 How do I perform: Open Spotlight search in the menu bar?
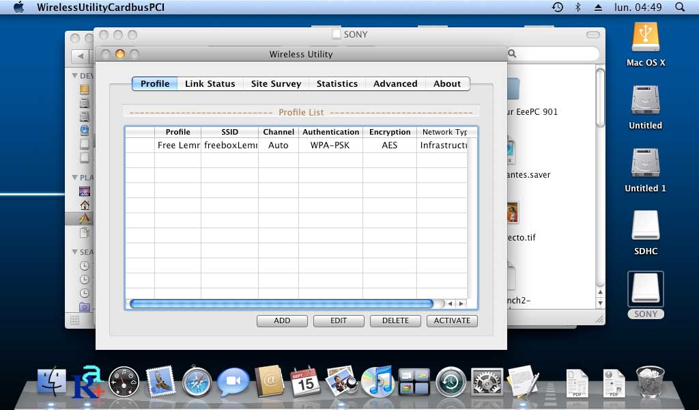[680, 7]
